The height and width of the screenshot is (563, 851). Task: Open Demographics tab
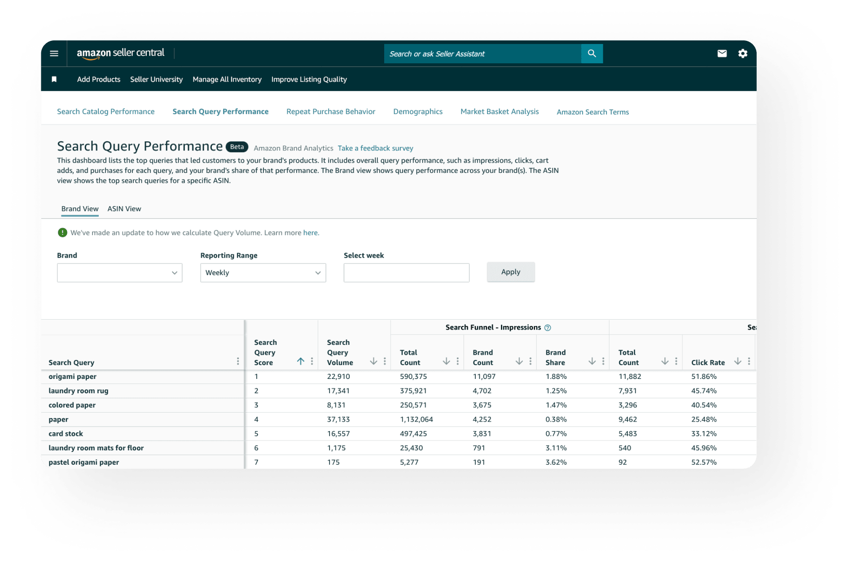pos(418,111)
